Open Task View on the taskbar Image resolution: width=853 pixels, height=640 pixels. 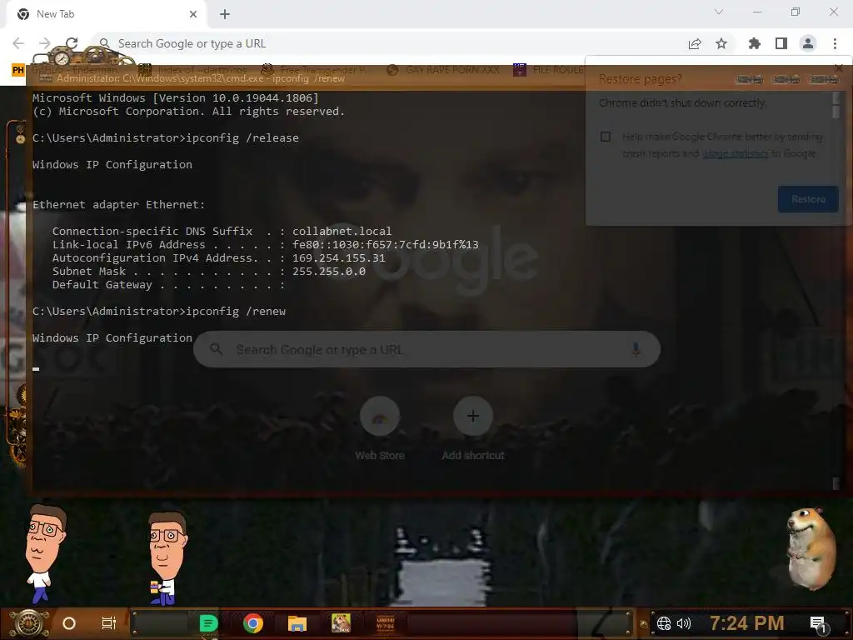(109, 623)
